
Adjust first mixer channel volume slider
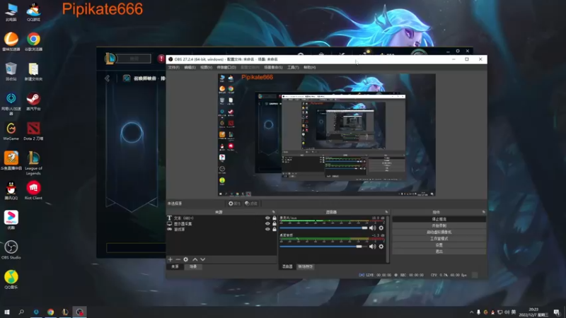point(323,228)
